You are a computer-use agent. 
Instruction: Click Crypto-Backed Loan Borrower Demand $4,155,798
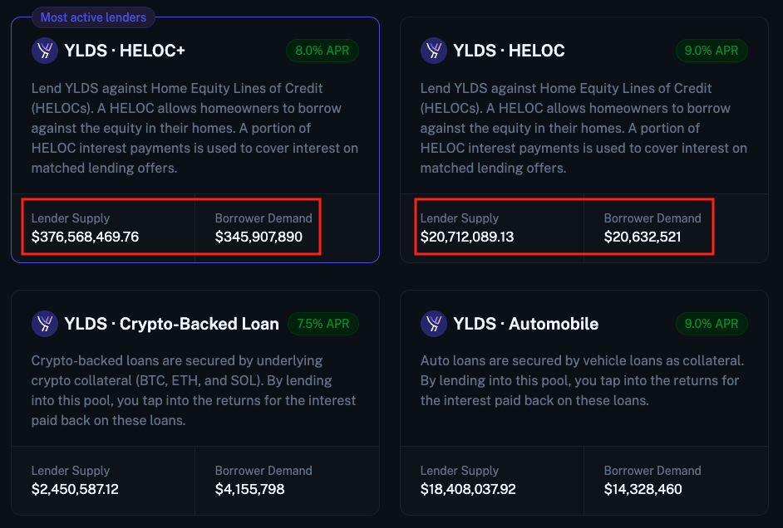tap(249, 490)
